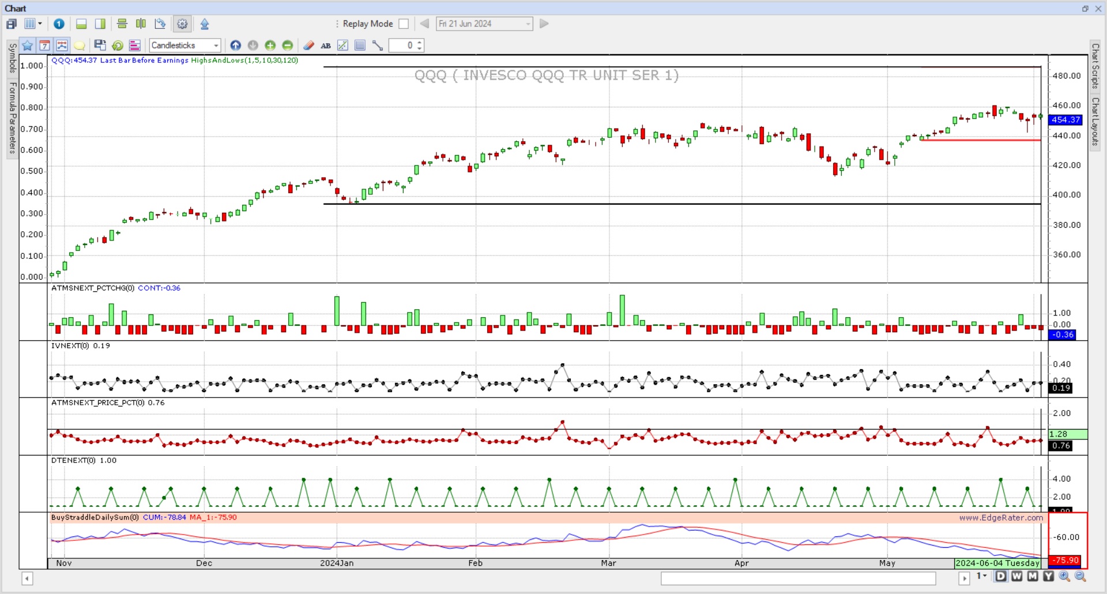Toggle the favorites star icon
The image size is (1107, 594).
(27, 45)
